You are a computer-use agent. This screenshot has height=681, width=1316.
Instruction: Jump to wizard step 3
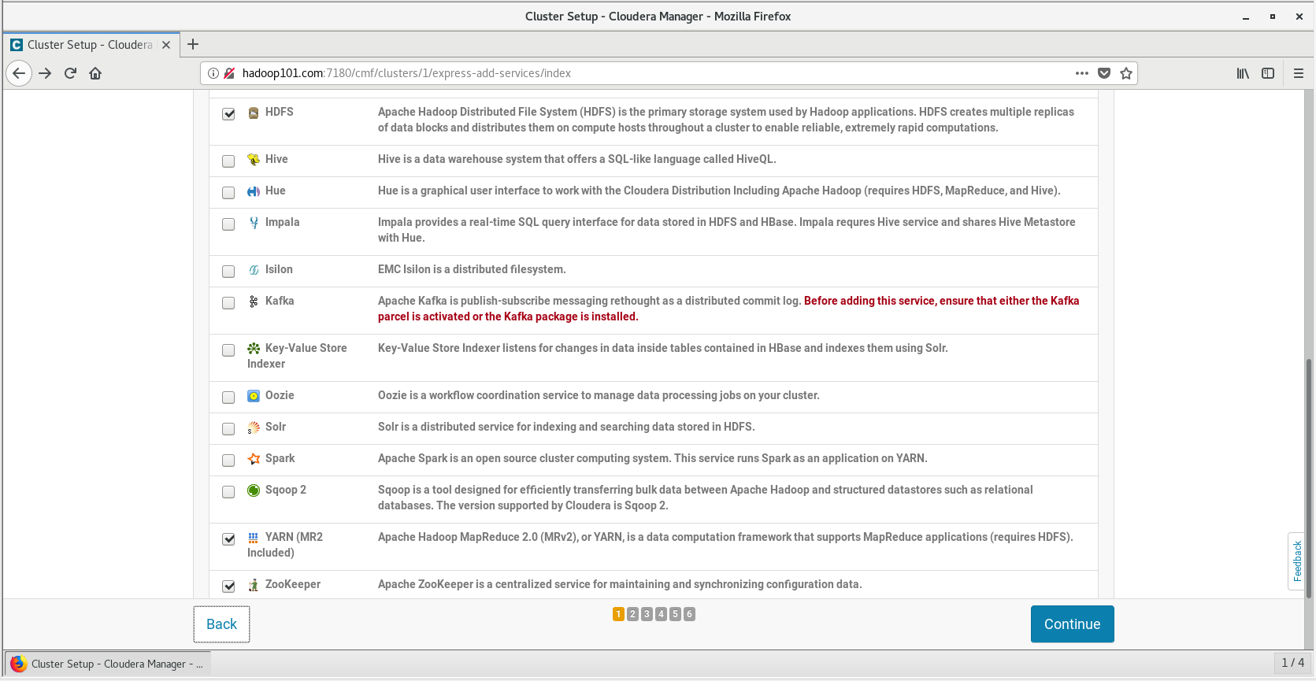647,614
